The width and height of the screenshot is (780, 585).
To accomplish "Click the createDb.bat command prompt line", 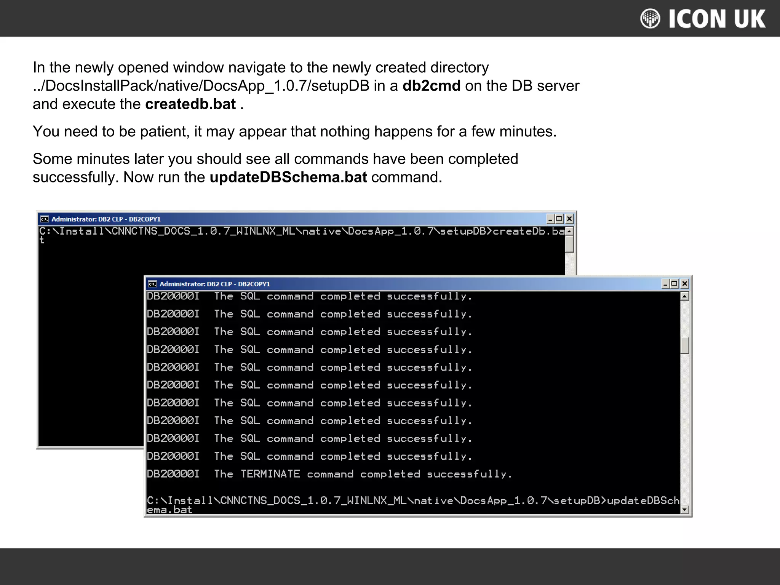I will click(x=302, y=235).
